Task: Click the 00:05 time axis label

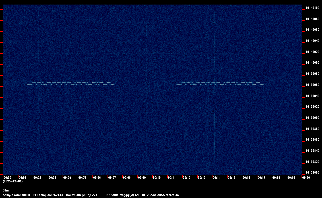Action: click(x=82, y=178)
